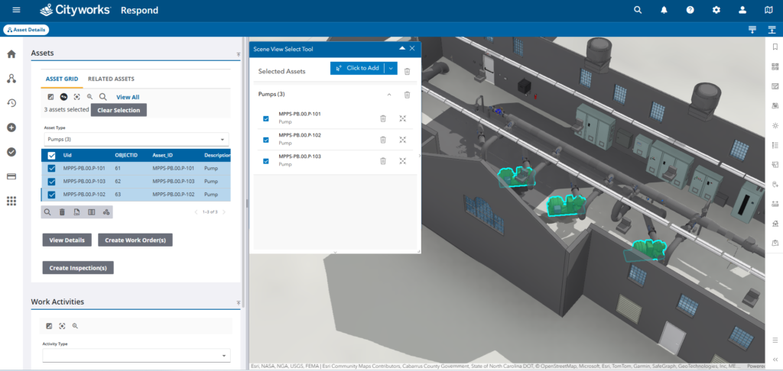Click the Click to Add button
This screenshot has width=783, height=371.
(357, 68)
